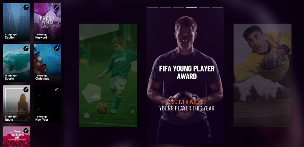Viewport: 304px width, 147px height.
Task: Open the Caption city template card
Action: pyautogui.click(x=17, y=22)
